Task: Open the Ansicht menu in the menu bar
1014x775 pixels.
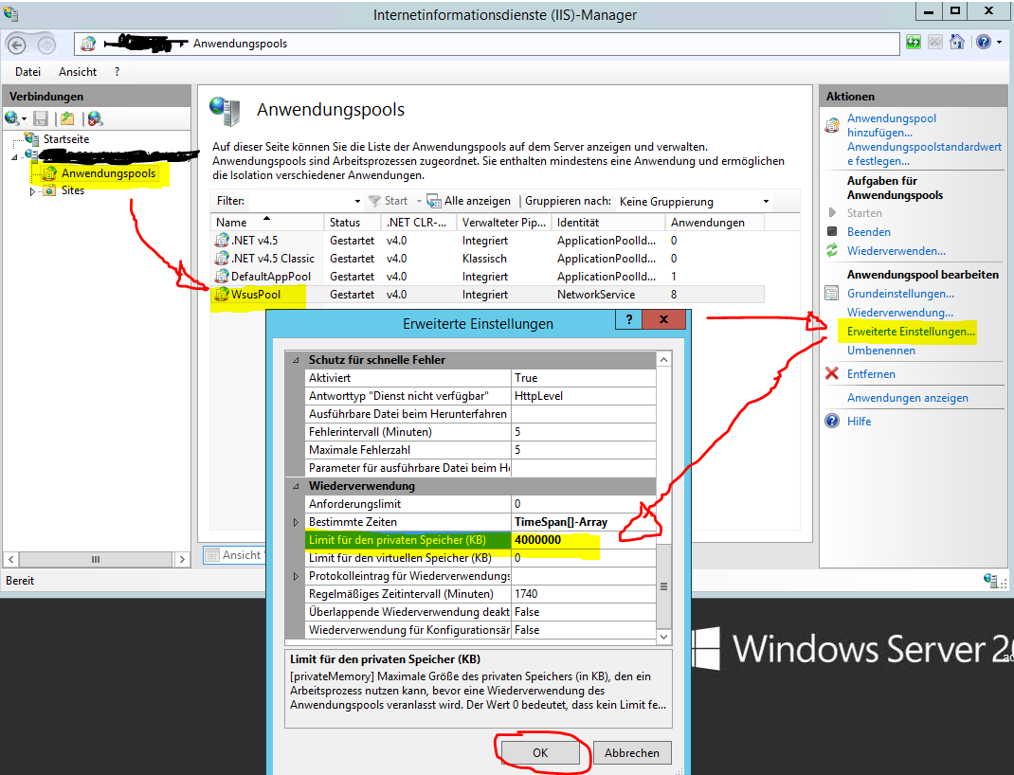Action: click(78, 72)
